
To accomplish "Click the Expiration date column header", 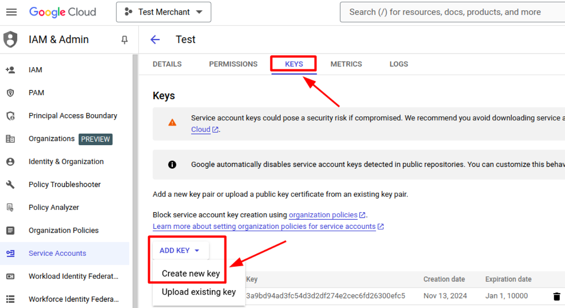I will 508,279.
